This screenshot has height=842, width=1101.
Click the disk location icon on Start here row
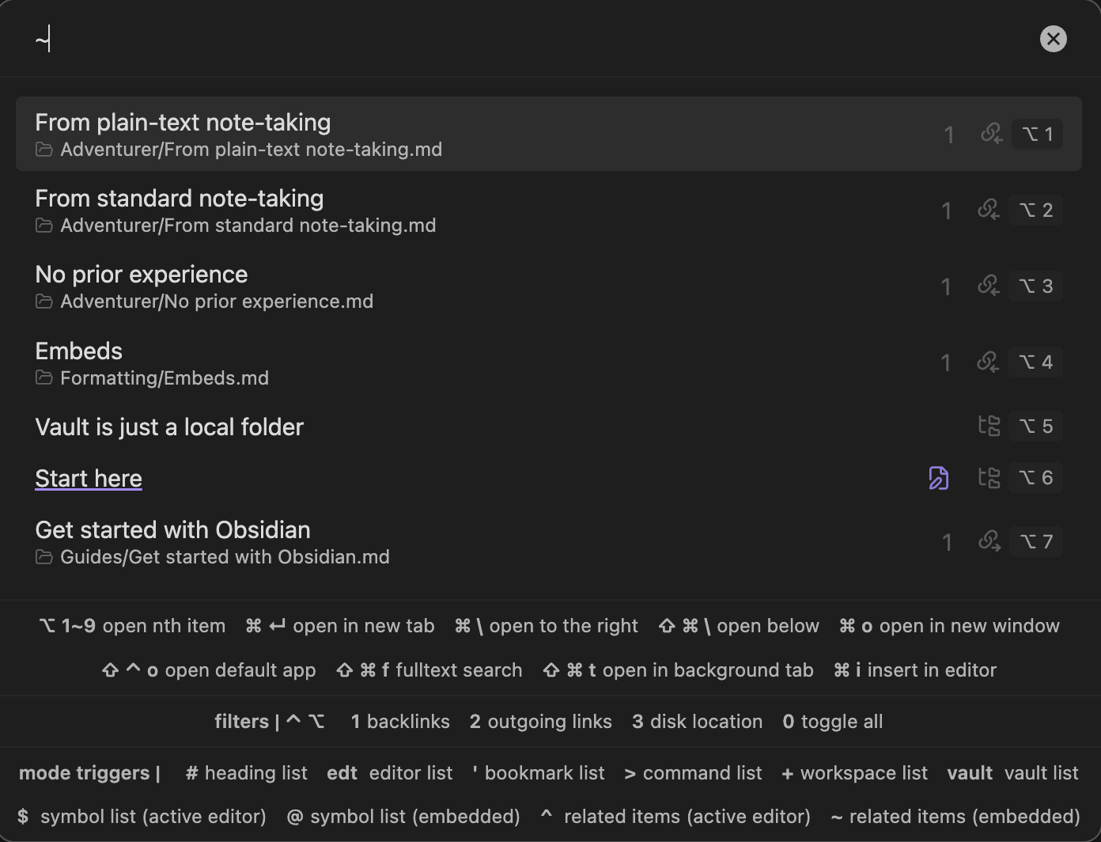tap(989, 477)
